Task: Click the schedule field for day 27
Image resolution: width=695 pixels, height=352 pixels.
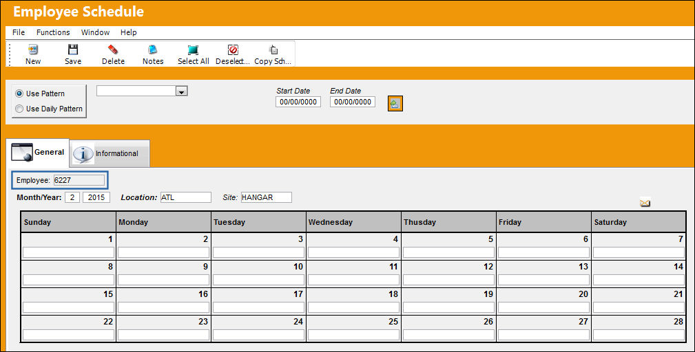Action: tap(543, 335)
